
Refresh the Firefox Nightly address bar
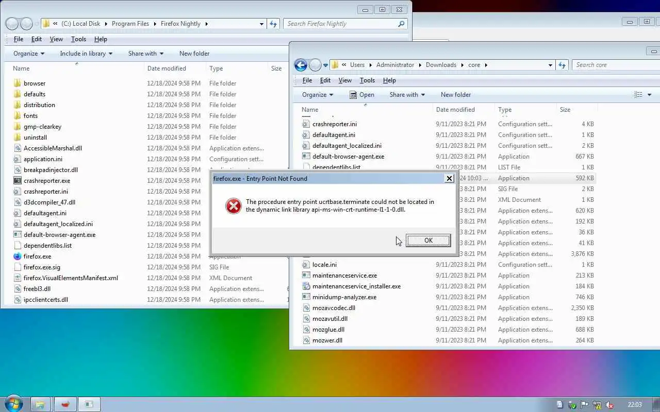click(273, 24)
